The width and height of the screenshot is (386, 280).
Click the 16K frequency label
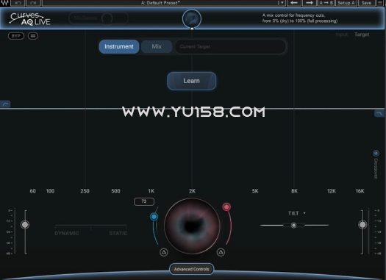pyautogui.click(x=360, y=191)
